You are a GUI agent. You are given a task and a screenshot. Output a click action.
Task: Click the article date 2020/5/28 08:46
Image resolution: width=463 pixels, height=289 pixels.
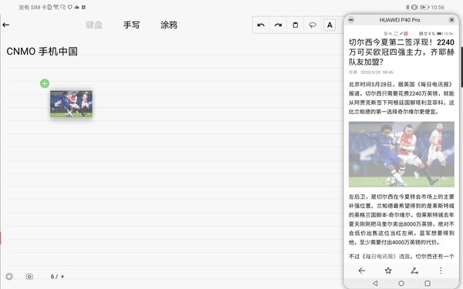point(377,72)
